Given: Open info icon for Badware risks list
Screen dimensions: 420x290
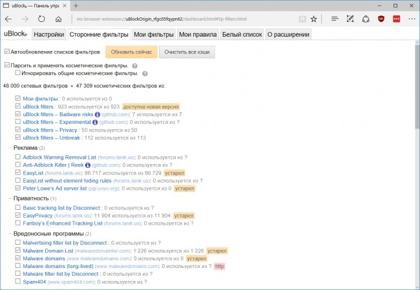Looking at the screenshot, I should click(x=98, y=114).
